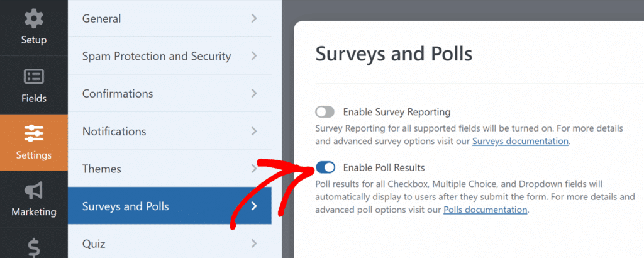Click the Confirmations arrow chevron

pos(254,94)
